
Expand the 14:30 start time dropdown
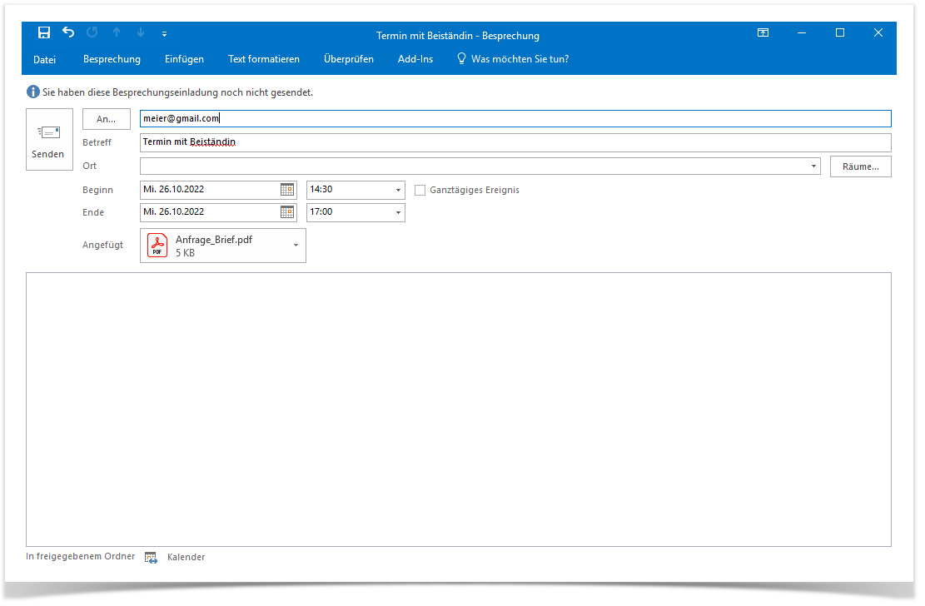click(x=398, y=190)
